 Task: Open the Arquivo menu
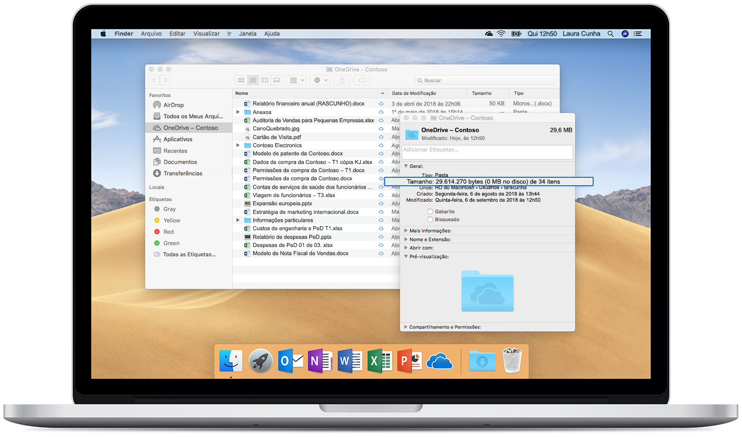click(x=151, y=34)
